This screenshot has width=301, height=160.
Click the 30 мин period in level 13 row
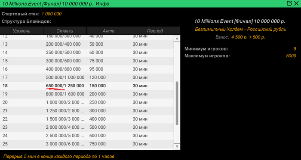pos(140,44)
